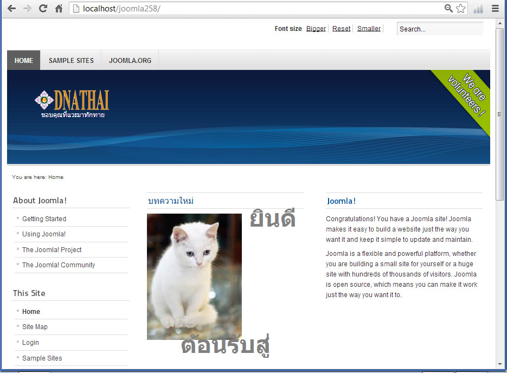Click the white cat image

coord(194,276)
